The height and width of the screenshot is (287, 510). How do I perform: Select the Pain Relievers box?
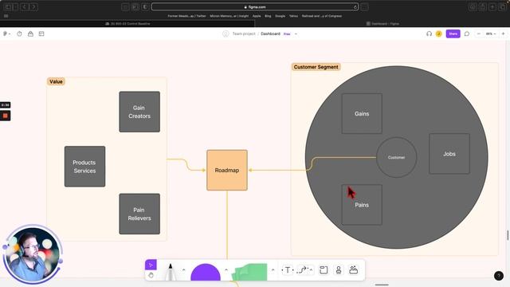[x=139, y=214]
